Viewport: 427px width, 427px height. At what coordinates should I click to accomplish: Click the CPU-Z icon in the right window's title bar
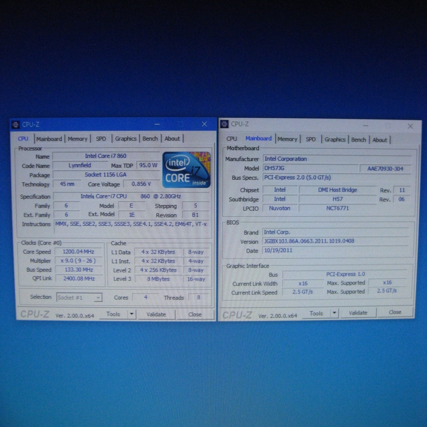(224, 124)
